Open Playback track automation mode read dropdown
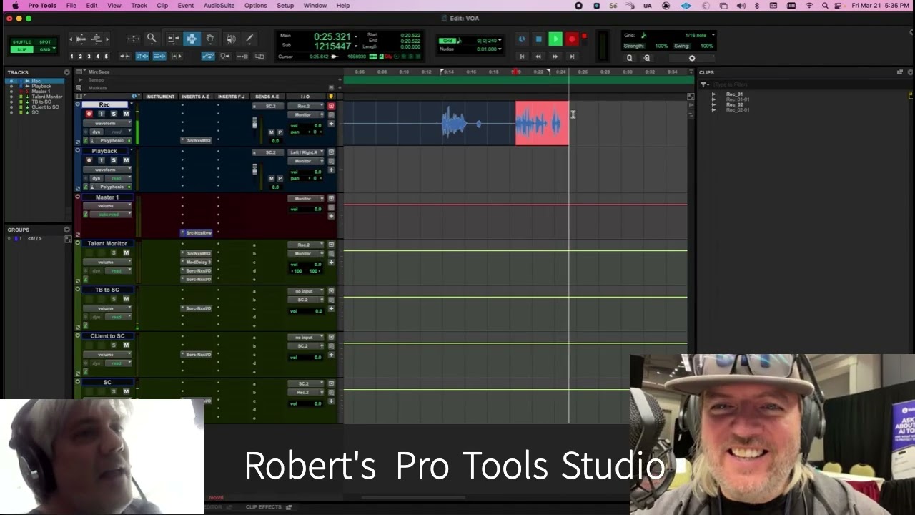Screen dimensions: 915x515 (119, 178)
